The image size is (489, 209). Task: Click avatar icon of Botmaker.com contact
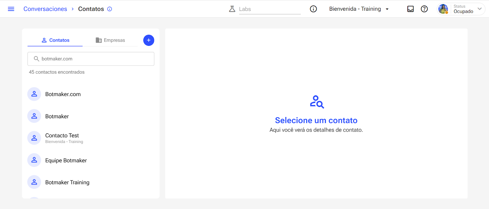(x=34, y=94)
